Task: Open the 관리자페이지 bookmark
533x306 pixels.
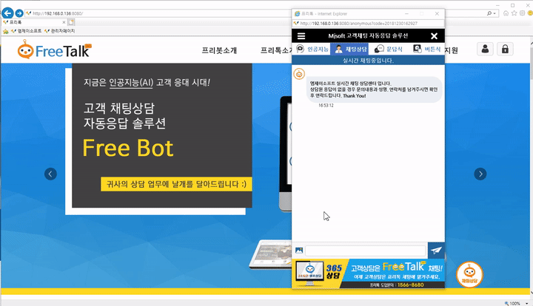Action: [x=59, y=31]
